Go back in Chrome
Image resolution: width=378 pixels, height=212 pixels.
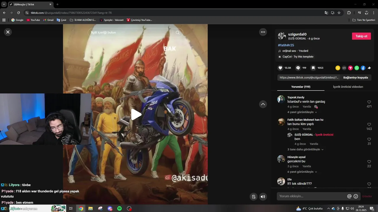point(4,13)
